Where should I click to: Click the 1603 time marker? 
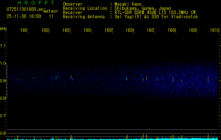pyautogui.click(x=66, y=31)
